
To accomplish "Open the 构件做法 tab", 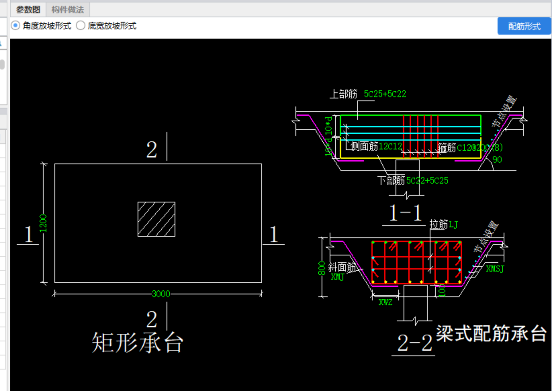I will click(x=68, y=9).
